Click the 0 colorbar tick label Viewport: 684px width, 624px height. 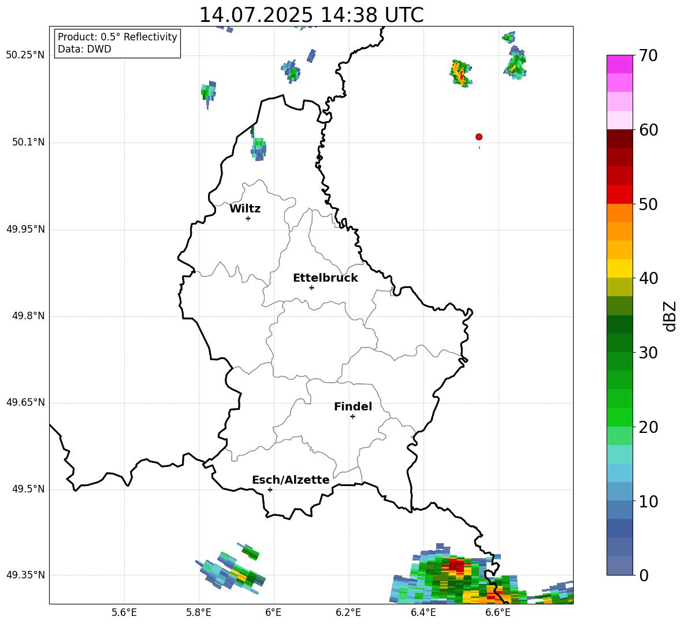click(x=644, y=576)
